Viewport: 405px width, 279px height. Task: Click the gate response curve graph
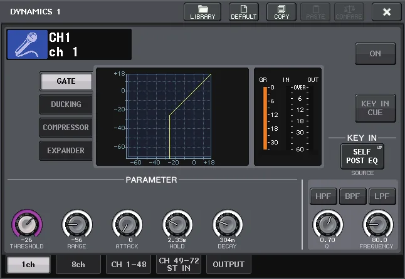pyautogui.click(x=169, y=116)
